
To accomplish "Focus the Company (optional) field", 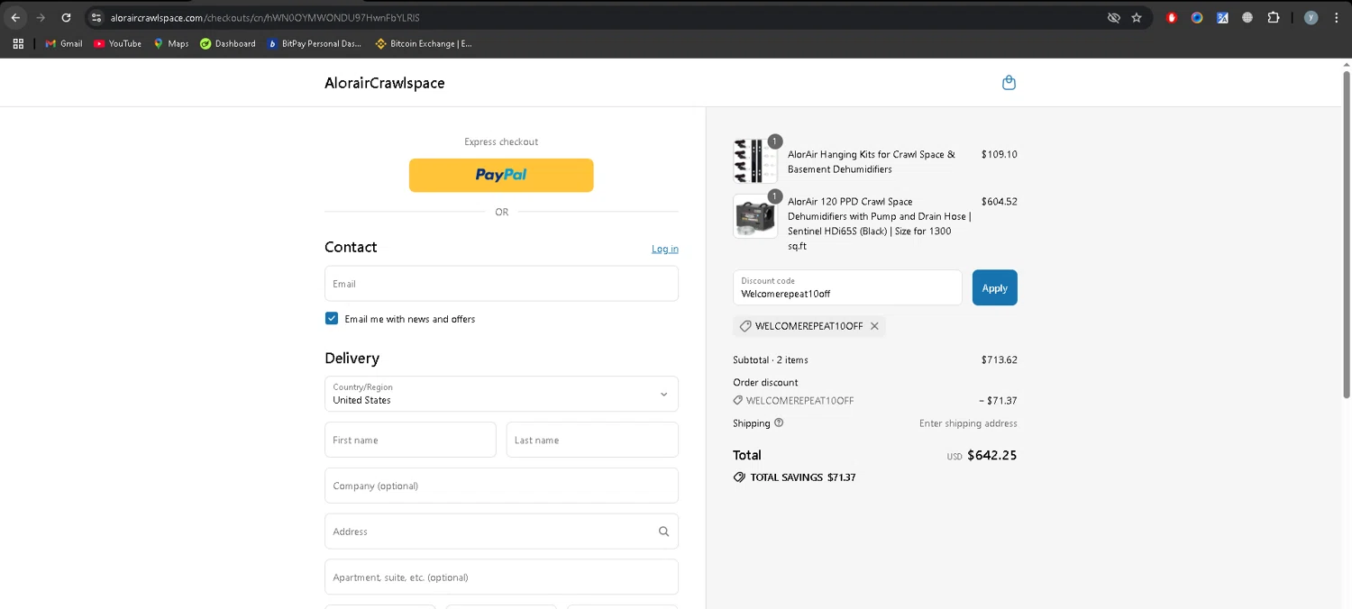I will pyautogui.click(x=501, y=486).
